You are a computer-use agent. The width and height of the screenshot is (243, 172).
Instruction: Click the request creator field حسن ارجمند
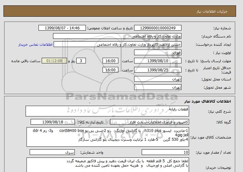[x=117, y=44]
